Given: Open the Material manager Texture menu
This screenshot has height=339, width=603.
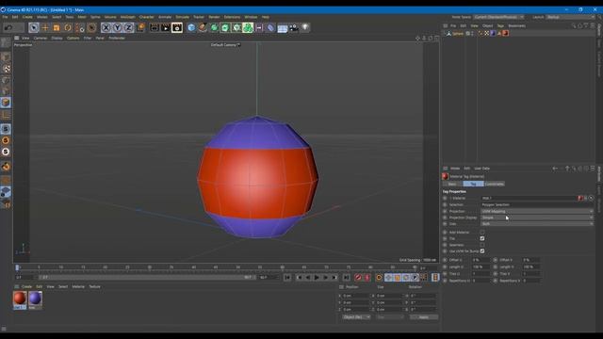Looking at the screenshot, I should tap(94, 286).
